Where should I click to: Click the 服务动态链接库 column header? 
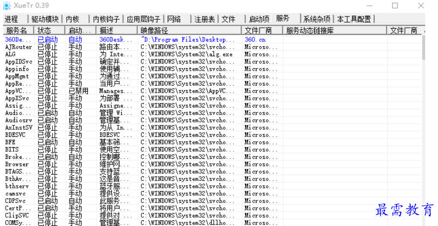(335, 30)
